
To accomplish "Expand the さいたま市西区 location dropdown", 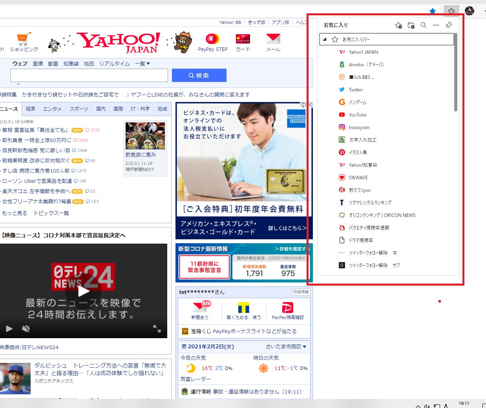I will [286, 346].
